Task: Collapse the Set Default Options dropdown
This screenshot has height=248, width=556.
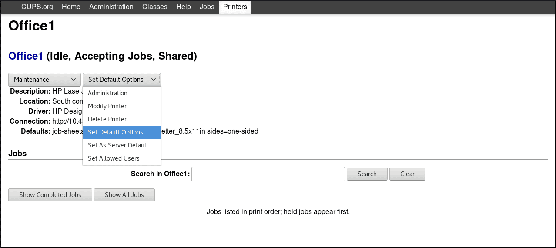Action: coord(122,80)
